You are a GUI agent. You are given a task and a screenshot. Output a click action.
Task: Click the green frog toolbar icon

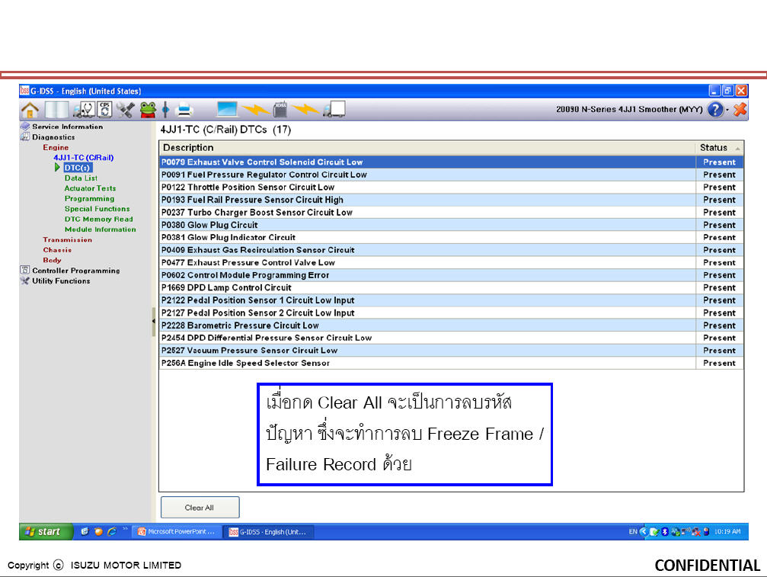[148, 110]
